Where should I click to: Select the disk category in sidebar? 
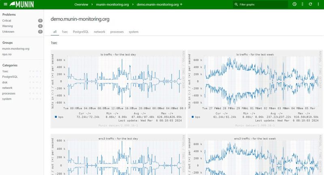tap(6, 82)
